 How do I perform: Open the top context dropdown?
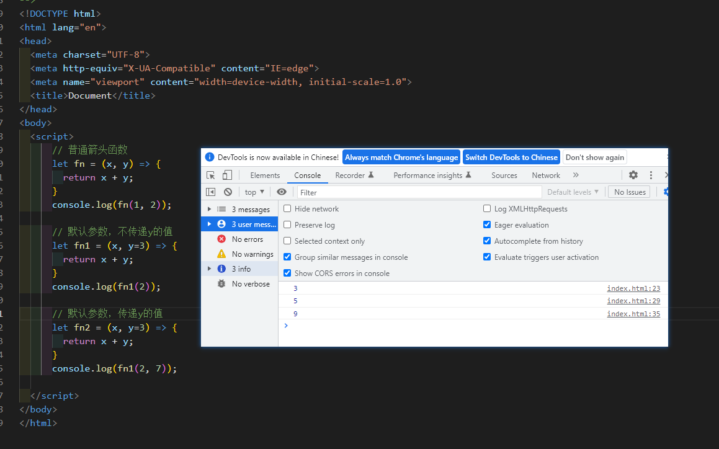254,192
